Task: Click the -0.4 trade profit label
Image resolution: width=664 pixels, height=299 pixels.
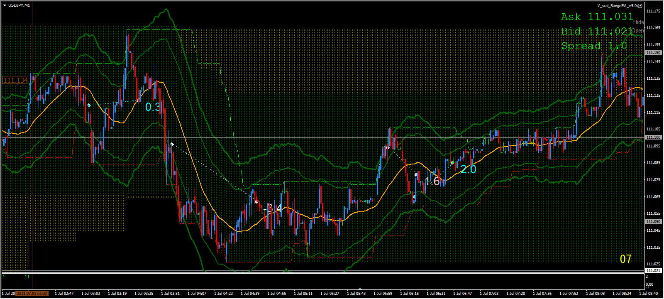Action: point(273,208)
